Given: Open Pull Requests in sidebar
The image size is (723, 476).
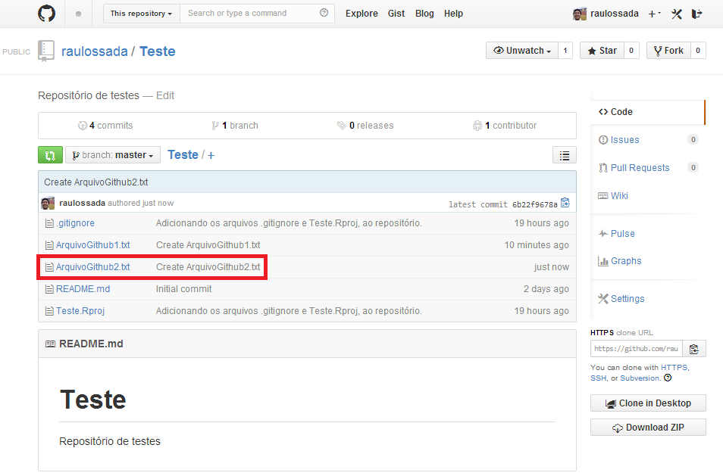Looking at the screenshot, I should tap(640, 168).
